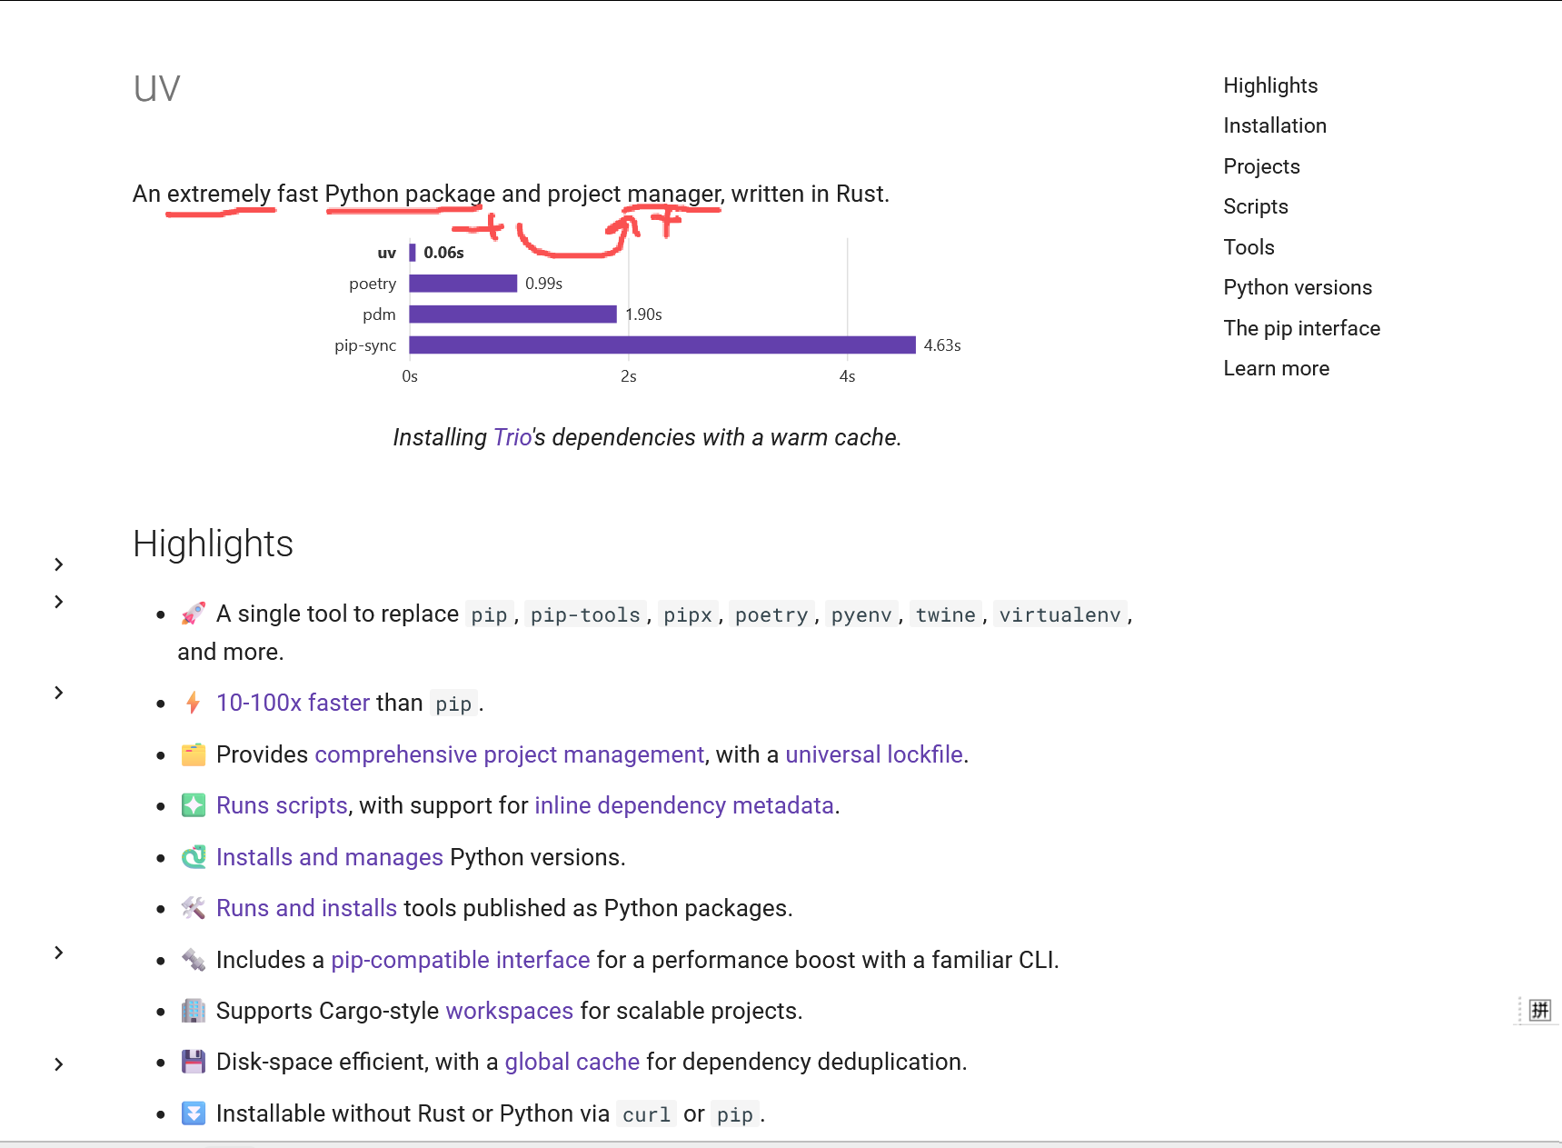Click the snake emoji icon

[193, 857]
